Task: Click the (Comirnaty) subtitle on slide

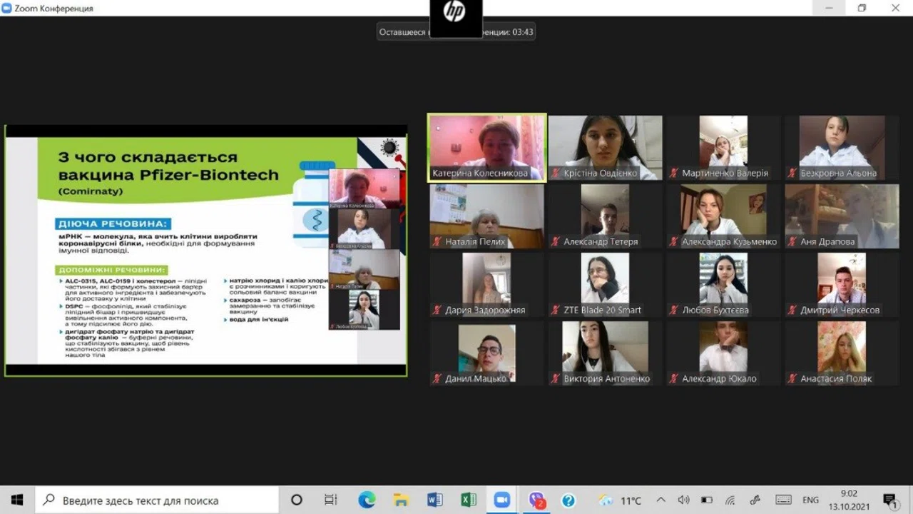Action: 91,191
